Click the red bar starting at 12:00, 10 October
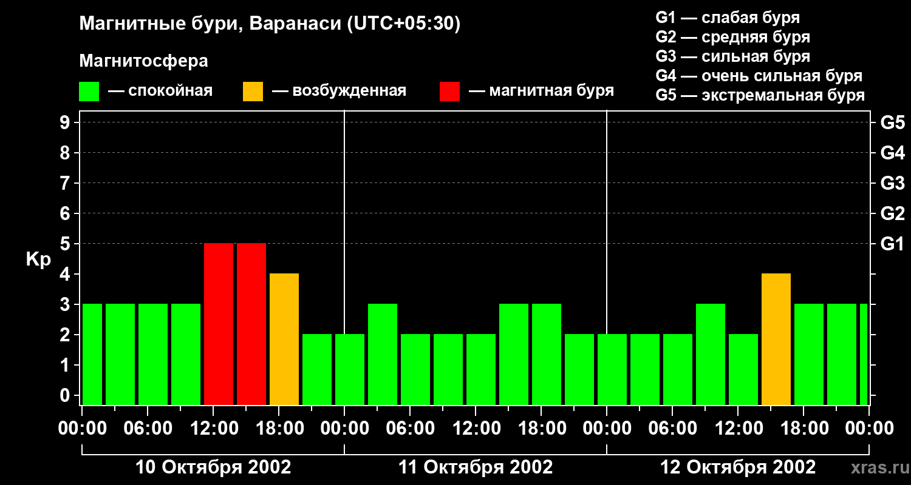This screenshot has height=485, width=911. [x=219, y=324]
